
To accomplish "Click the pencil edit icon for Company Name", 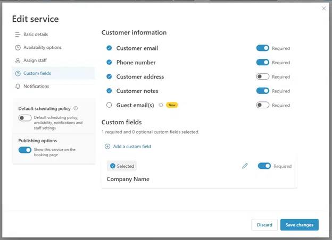I will point(245,166).
